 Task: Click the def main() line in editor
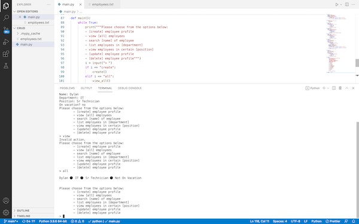pyautogui.click(x=81, y=18)
